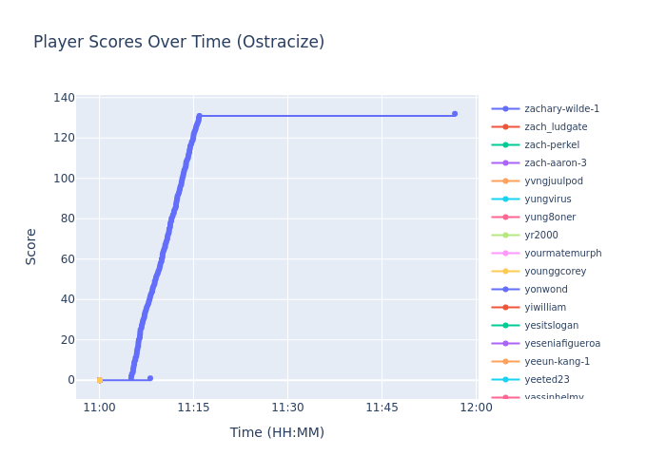Viewport: 666px width, 475px height.
Task: Click the yeseniafigueroa legend marker
Action: 505,344
